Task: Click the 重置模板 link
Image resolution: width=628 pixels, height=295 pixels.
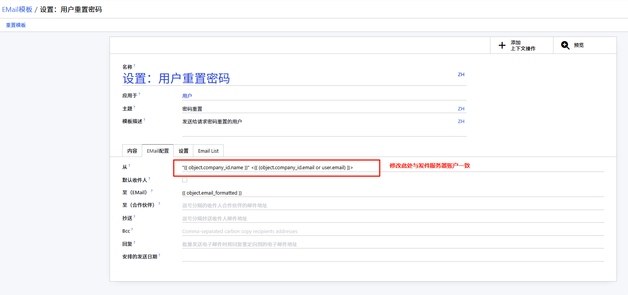Action: click(x=16, y=25)
